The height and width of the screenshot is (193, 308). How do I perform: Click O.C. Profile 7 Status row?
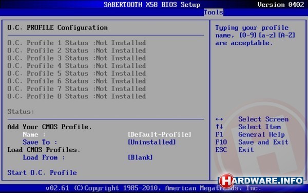(x=76, y=89)
